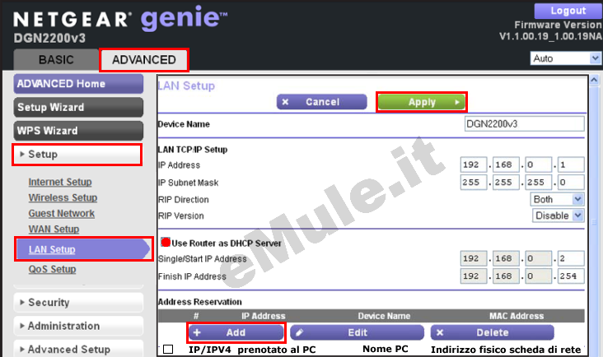Click Finish IP Address second octet 168
Viewport: 603px width, 357px height.
point(506,276)
